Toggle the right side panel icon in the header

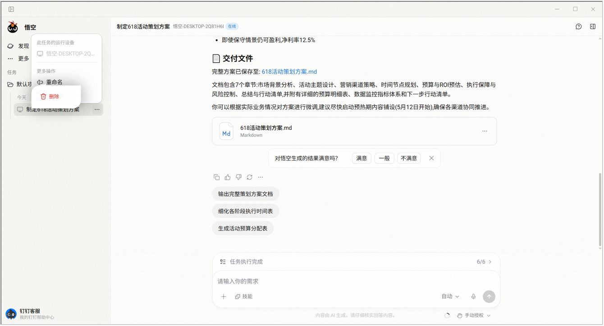point(593,27)
